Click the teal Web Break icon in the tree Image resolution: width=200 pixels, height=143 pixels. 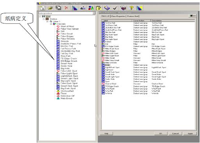coord(58,98)
